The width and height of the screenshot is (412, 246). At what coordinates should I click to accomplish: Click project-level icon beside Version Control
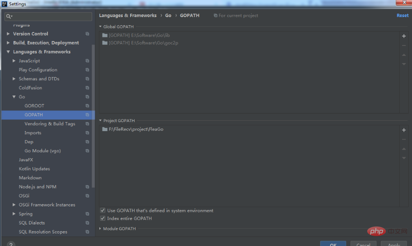click(87, 34)
